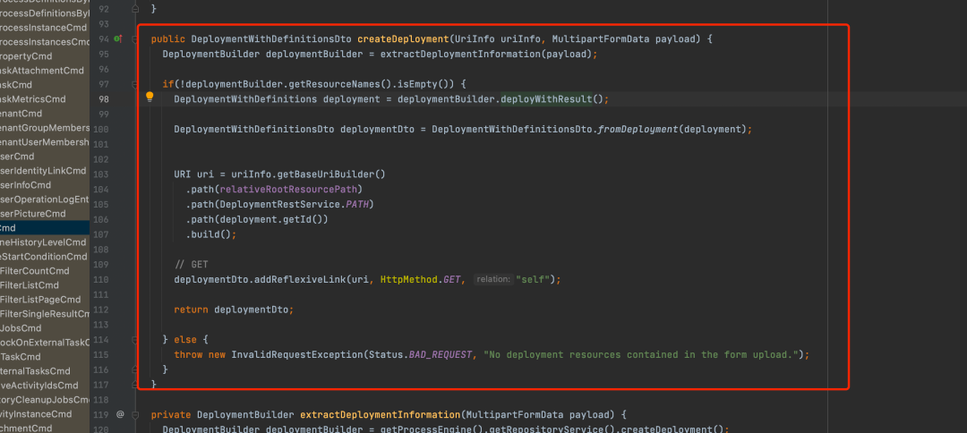Click line number 115 in the gutter
Image resolution: width=967 pixels, height=433 pixels.
[x=102, y=355]
